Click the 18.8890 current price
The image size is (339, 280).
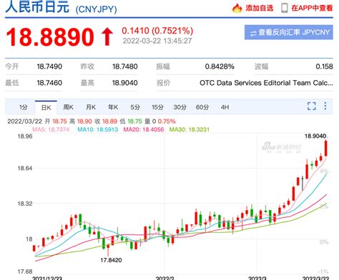click(x=50, y=37)
